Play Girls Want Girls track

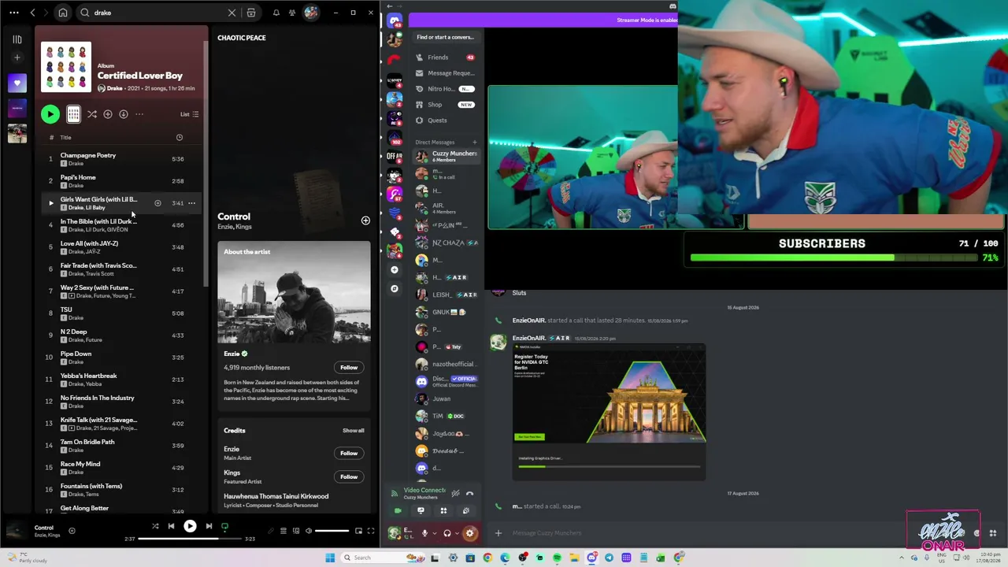pos(51,203)
